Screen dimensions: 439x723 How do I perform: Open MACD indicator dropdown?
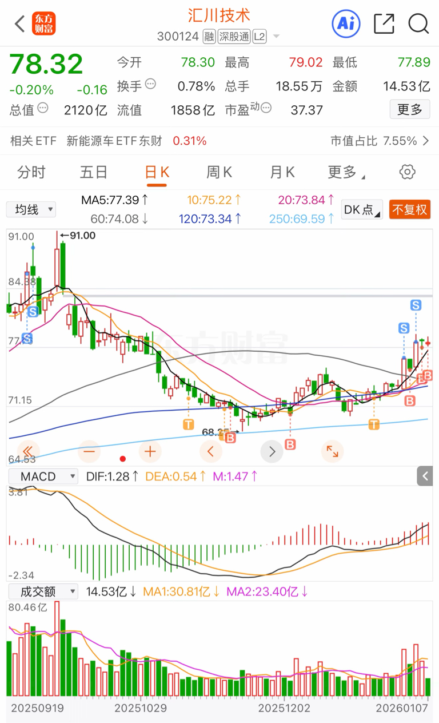pyautogui.click(x=42, y=476)
